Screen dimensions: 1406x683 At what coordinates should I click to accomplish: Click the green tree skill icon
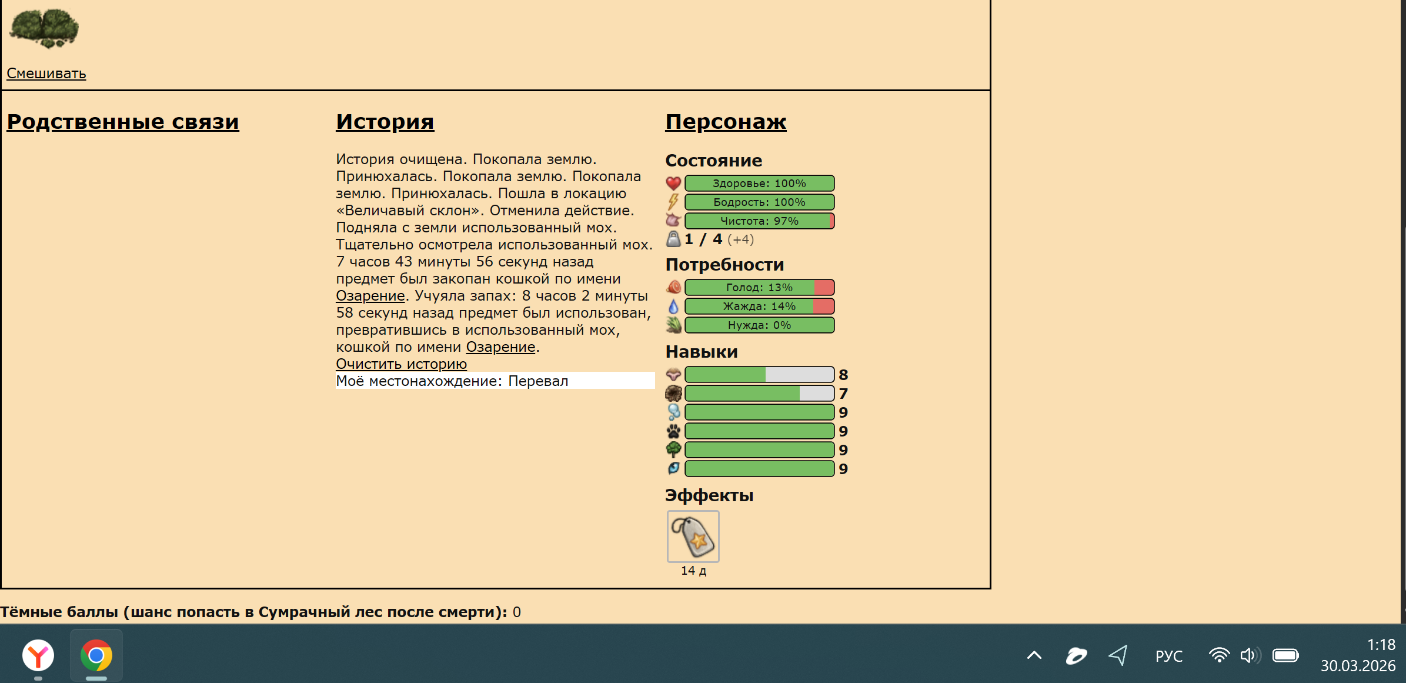673,450
